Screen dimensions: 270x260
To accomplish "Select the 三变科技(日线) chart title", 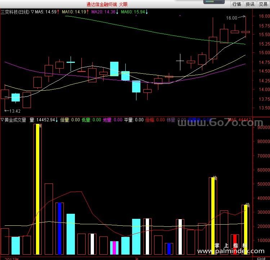I will (x=15, y=12).
